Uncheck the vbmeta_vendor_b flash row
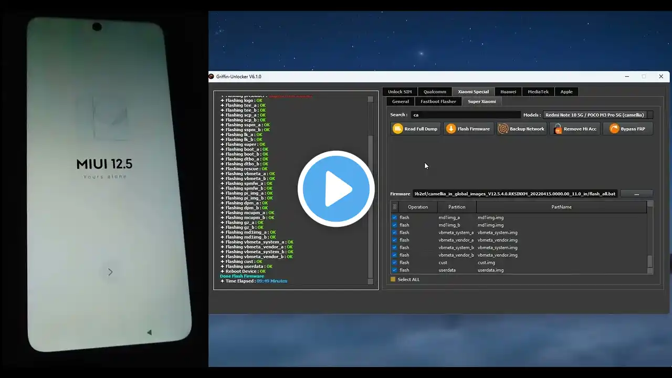 click(x=395, y=255)
